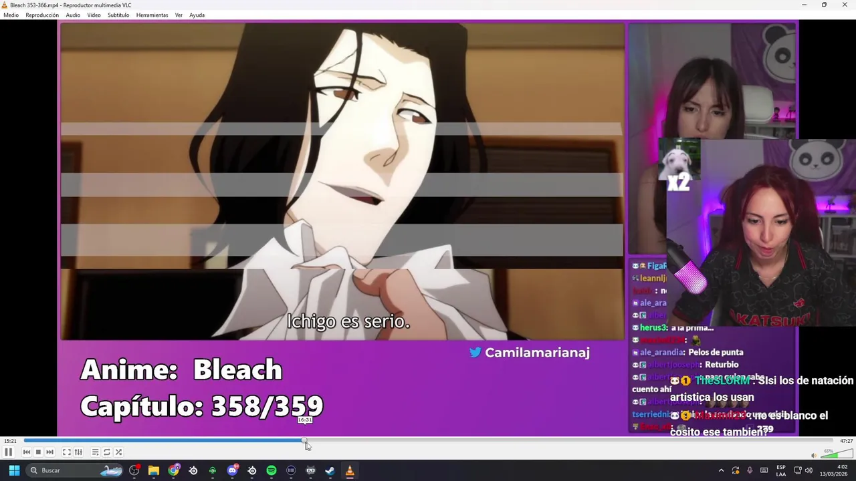
Task: Open the Ayuda menu
Action: 197,15
